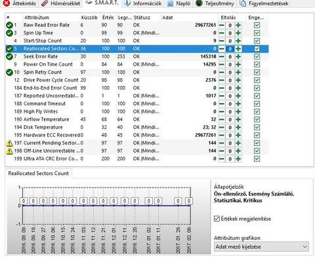This screenshot has height=259, width=315.
Task: Toggle enable checkbox for Spin Retry Count
Action: (257, 72)
